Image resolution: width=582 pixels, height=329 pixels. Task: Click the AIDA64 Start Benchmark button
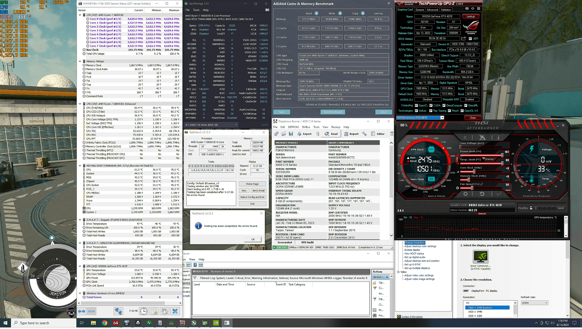(x=333, y=112)
